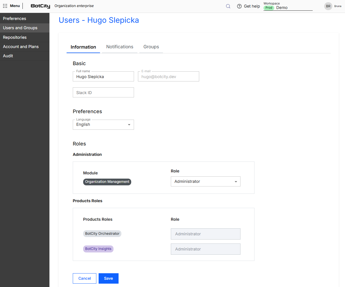Open Account and Plans section
This screenshot has width=345, height=287.
coord(25,47)
